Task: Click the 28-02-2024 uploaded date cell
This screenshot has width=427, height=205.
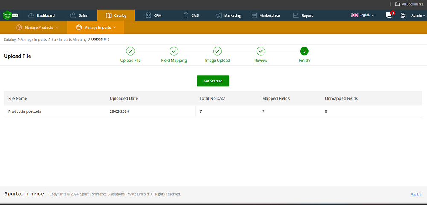Action: click(x=119, y=111)
